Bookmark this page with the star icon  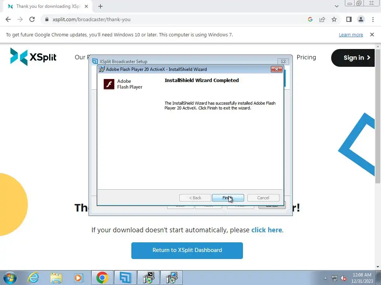coord(334,19)
